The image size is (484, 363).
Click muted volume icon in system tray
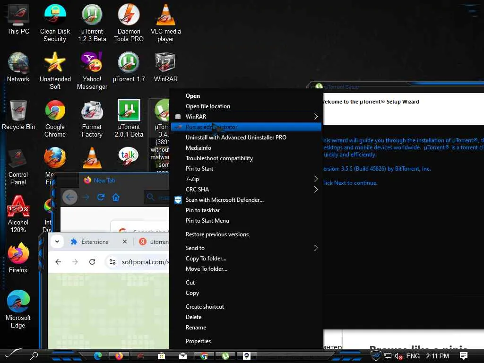point(398,356)
